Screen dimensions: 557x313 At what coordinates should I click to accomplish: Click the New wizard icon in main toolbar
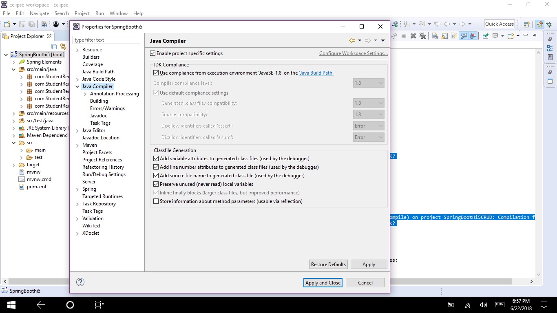pos(7,24)
